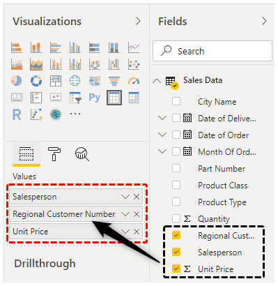Image resolution: width=278 pixels, height=286 pixels.
Task: Select the line and stacked column chart
Action: click(x=56, y=64)
